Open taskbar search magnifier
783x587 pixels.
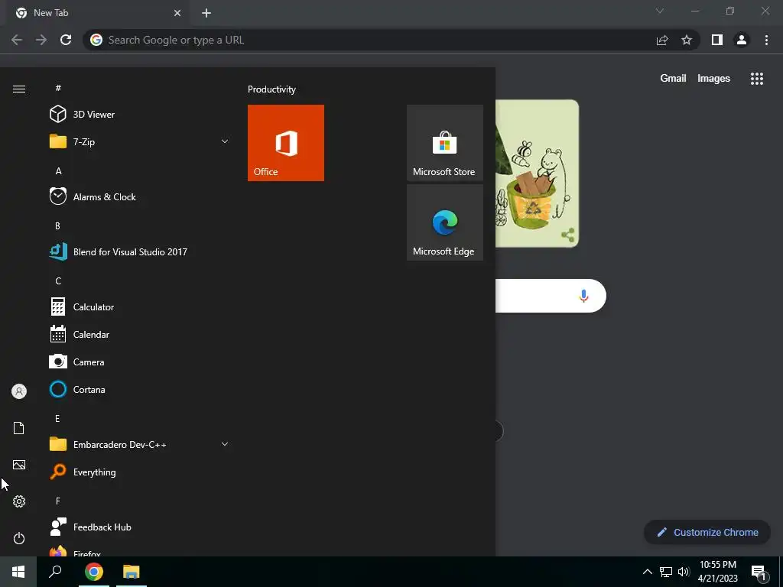55,572
